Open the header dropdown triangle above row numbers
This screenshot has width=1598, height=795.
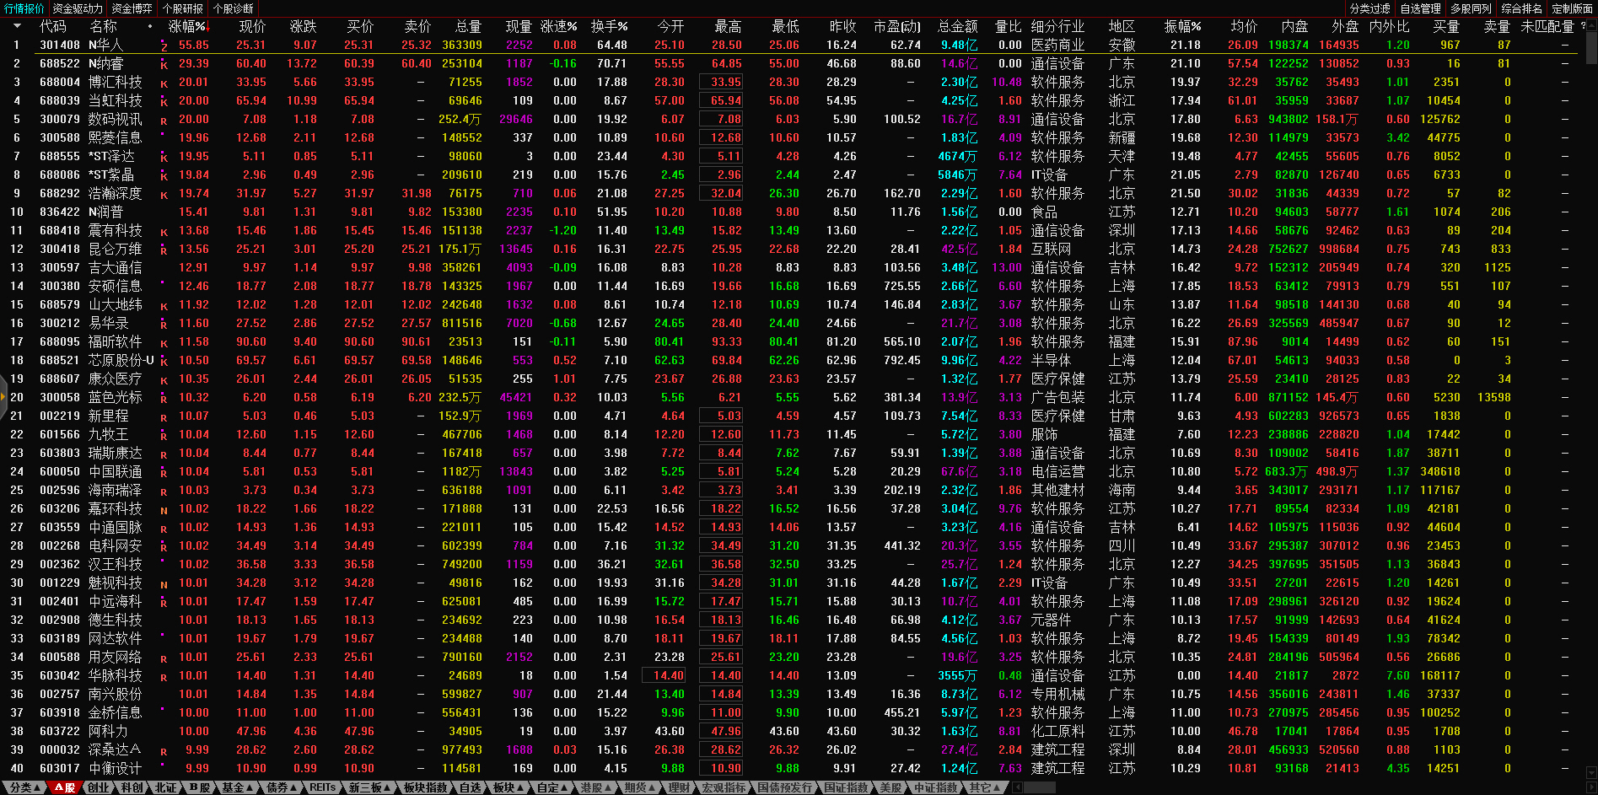tap(16, 26)
